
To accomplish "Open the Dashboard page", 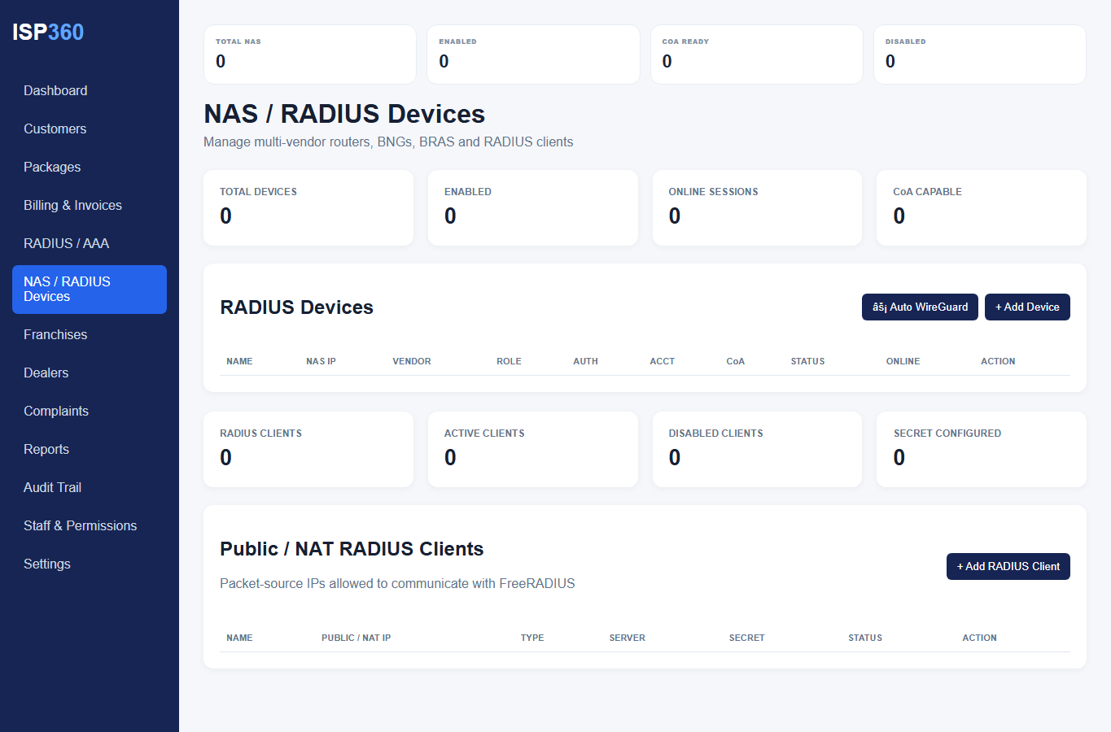I will click(x=90, y=90).
